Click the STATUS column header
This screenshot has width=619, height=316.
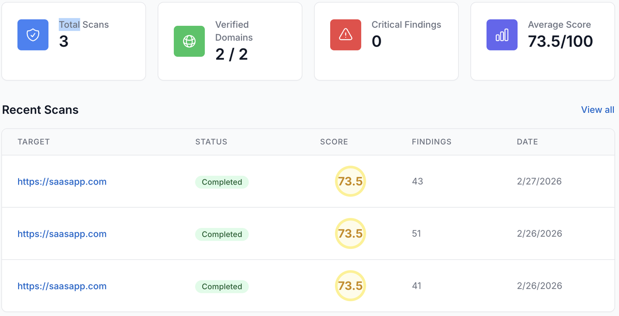pyautogui.click(x=211, y=141)
